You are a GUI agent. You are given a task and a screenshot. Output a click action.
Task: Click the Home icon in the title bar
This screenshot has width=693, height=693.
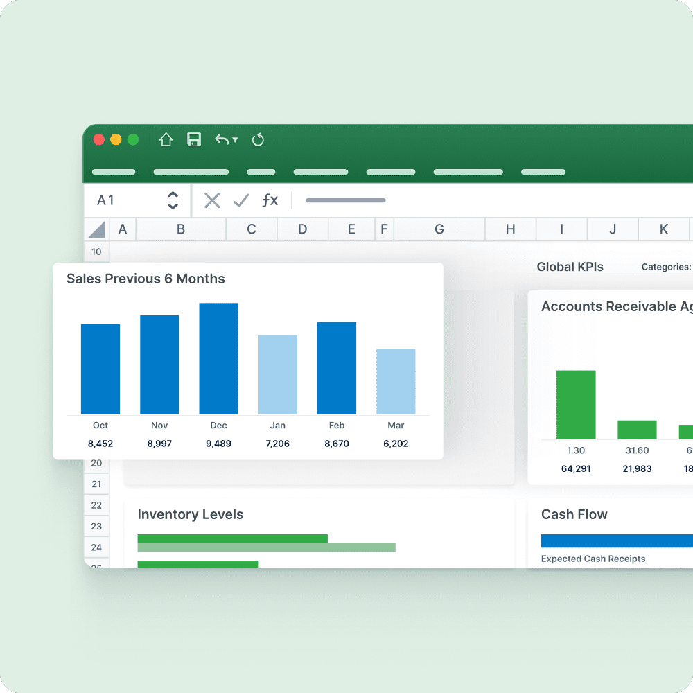[166, 139]
